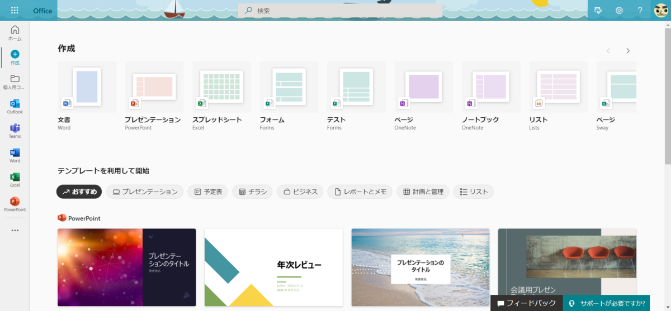Click the フィードバック button
Screen dimensions: 671x311
point(527,303)
